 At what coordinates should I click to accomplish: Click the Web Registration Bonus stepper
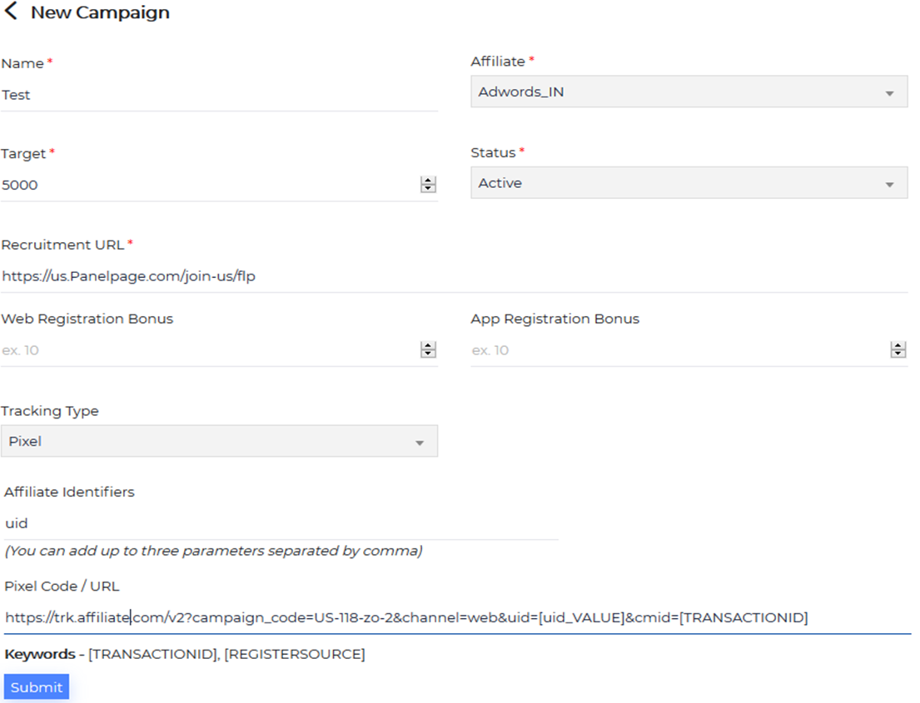[428, 350]
